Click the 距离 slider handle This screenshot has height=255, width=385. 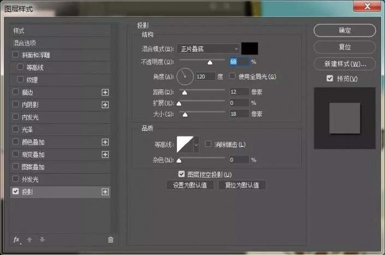(185, 92)
